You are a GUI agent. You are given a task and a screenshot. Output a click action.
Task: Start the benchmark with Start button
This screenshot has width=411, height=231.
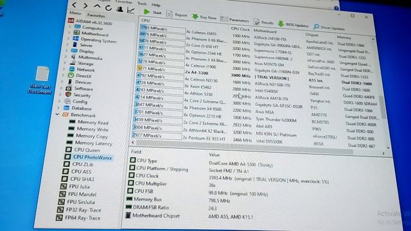tap(153, 12)
